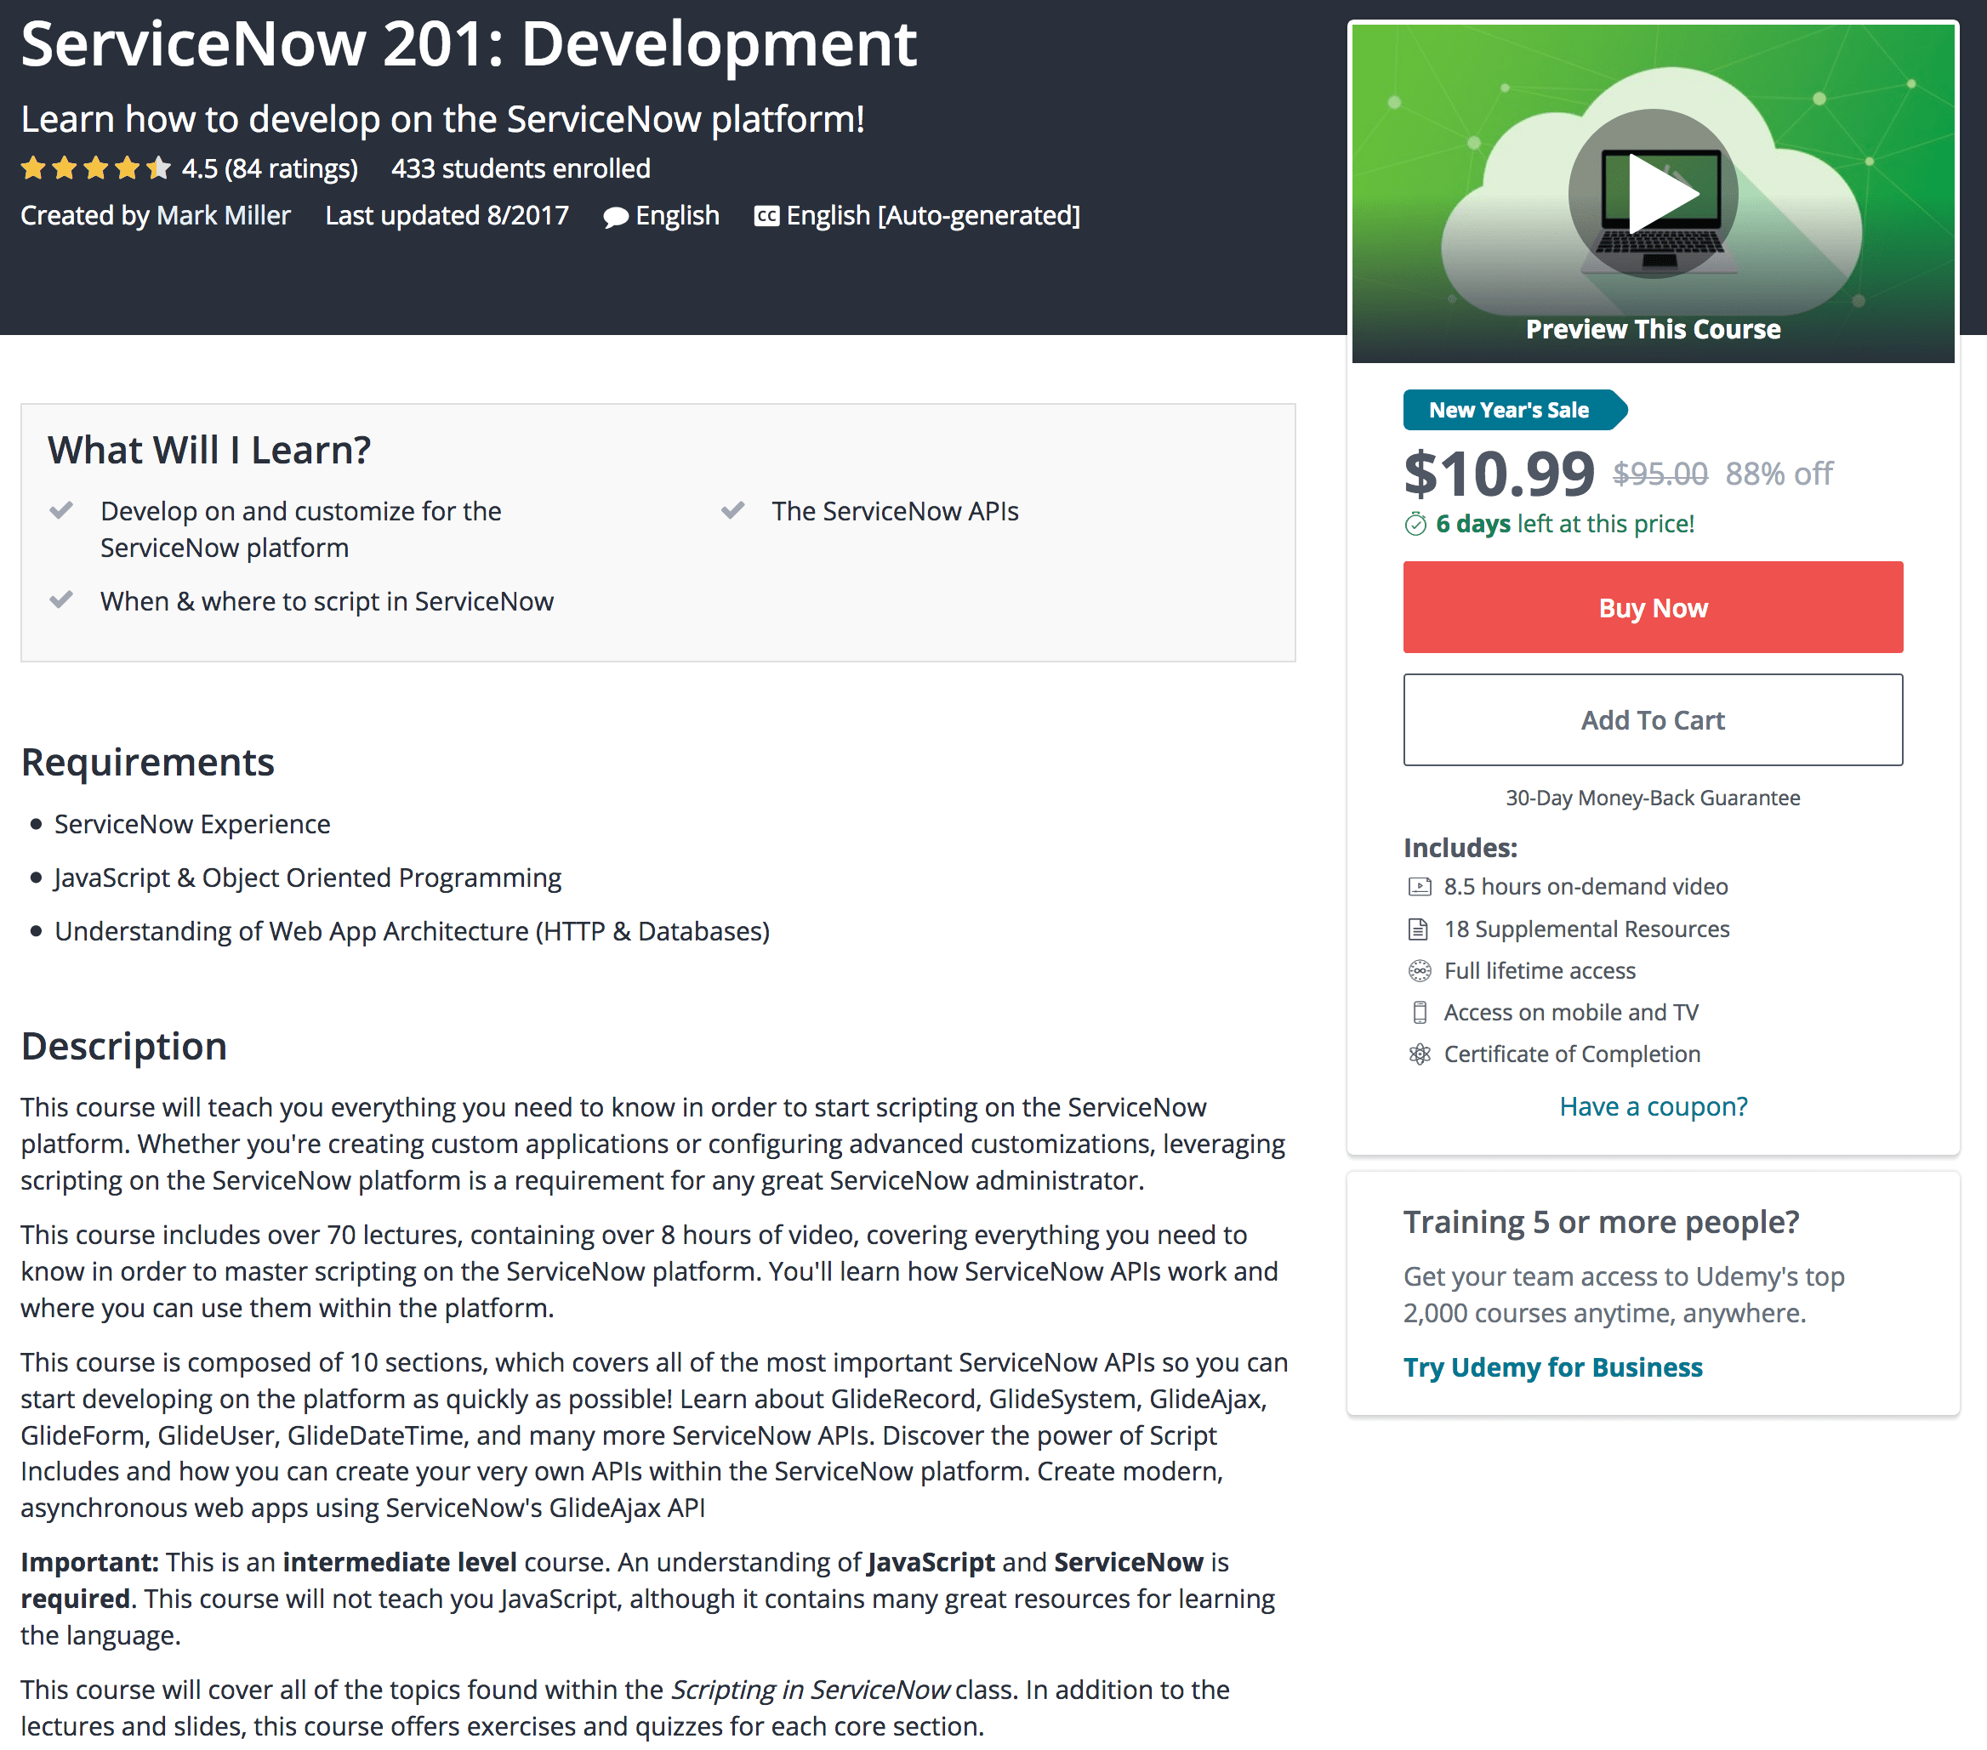Click the Certificate of Completion icon
The image size is (1987, 1750).
tap(1420, 1054)
